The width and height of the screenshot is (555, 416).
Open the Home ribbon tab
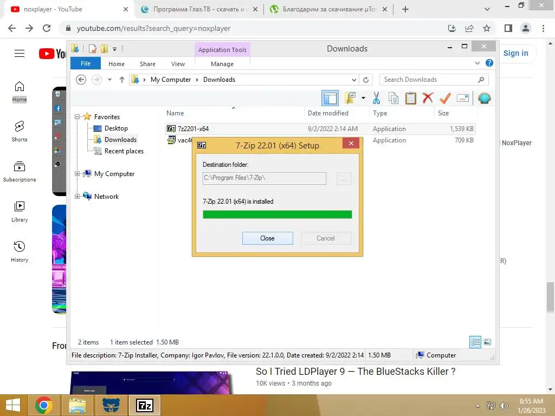(x=117, y=64)
